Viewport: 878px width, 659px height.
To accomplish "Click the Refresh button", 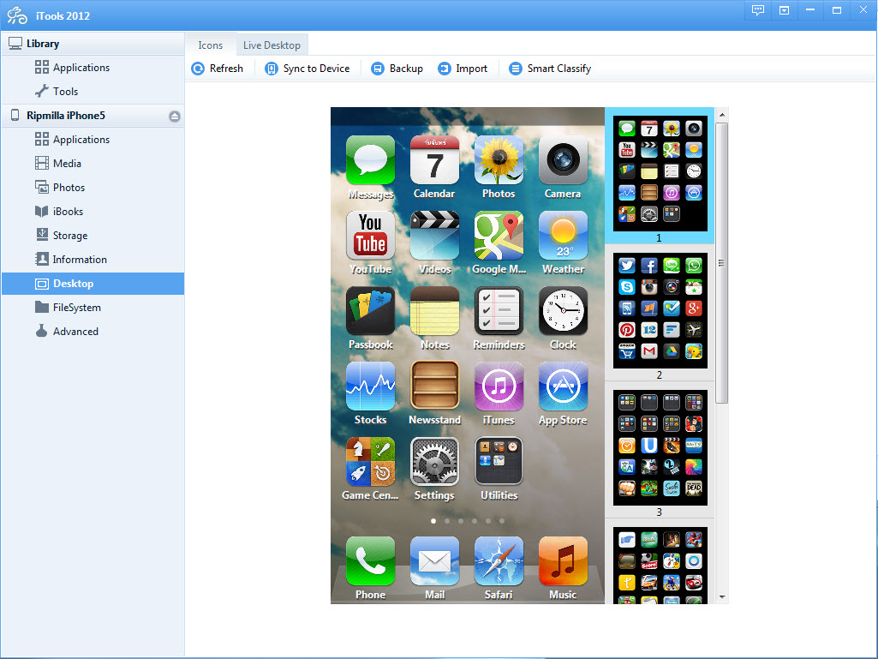I will tap(218, 69).
